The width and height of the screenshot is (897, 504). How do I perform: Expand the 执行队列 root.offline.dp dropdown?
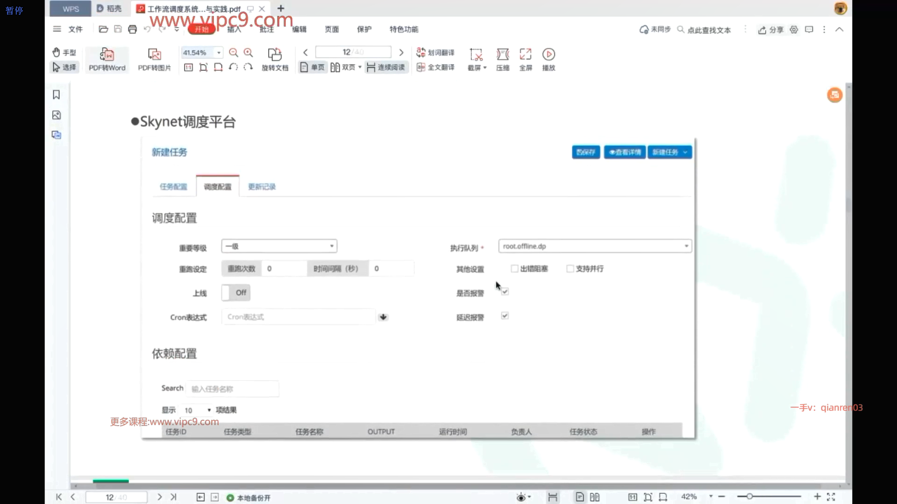point(594,246)
